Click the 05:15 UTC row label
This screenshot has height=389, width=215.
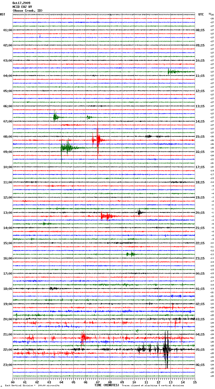pyautogui.click(x=200, y=350)
